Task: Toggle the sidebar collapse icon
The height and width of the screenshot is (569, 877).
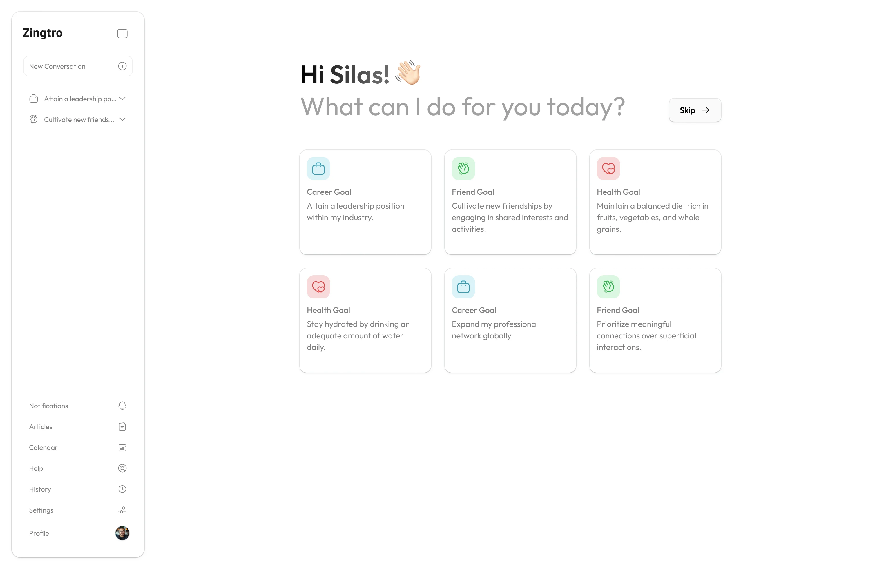Action: pos(122,34)
